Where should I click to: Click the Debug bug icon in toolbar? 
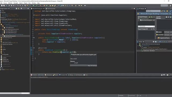coord(30,5)
